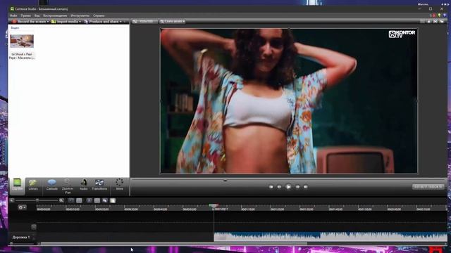Viewport: 451px width, 253px height.
Task: Open the Zoom-n-Pan tool
Action: click(x=68, y=186)
